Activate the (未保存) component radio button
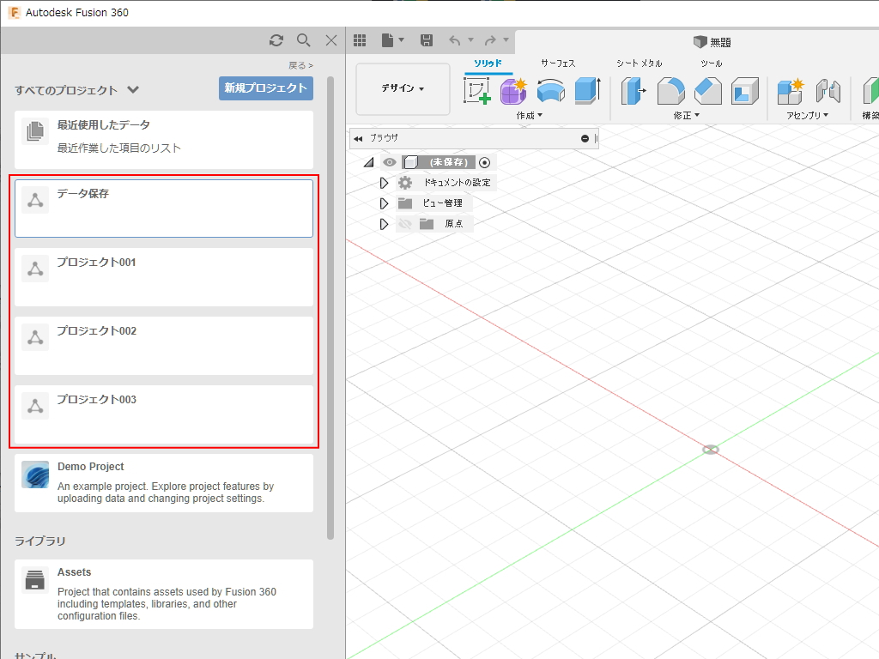 [x=485, y=162]
